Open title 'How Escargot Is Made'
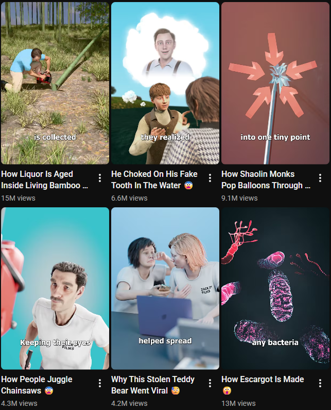 click(263, 385)
